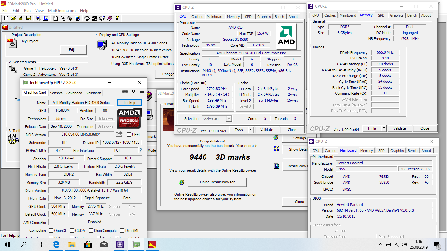Viewport: 447px width, 251px height.
Task: Open Microsoft Store taskbar icon
Action: pyautogui.click(x=88, y=244)
